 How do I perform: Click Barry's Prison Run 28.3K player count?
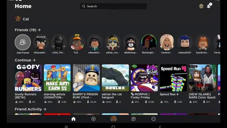pyautogui.click(x=92, y=102)
